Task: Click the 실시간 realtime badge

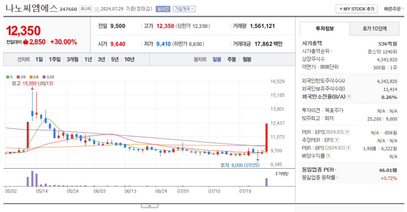Action: click(163, 9)
